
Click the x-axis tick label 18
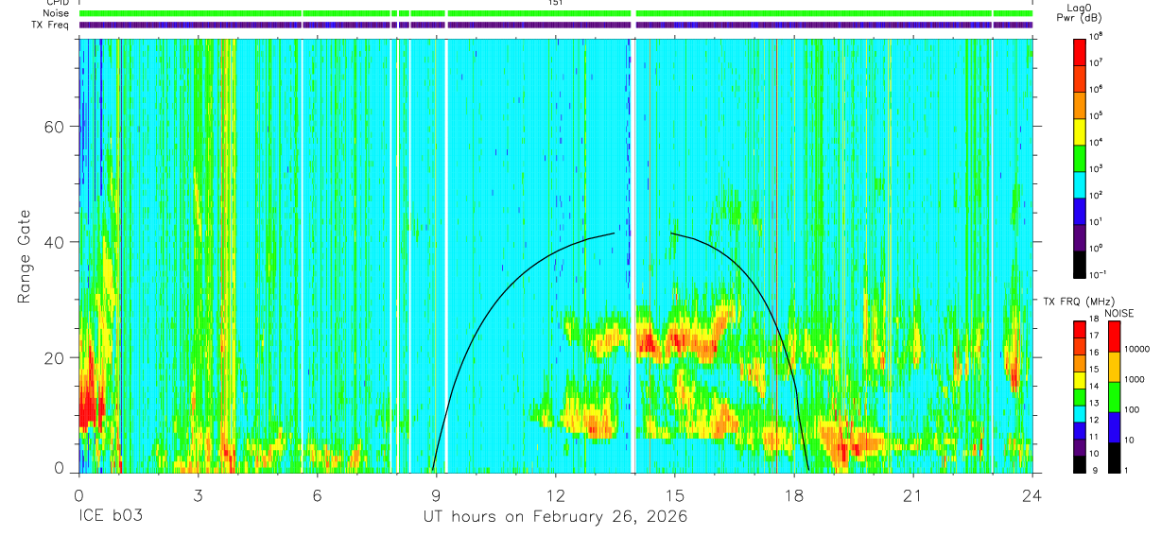(794, 495)
